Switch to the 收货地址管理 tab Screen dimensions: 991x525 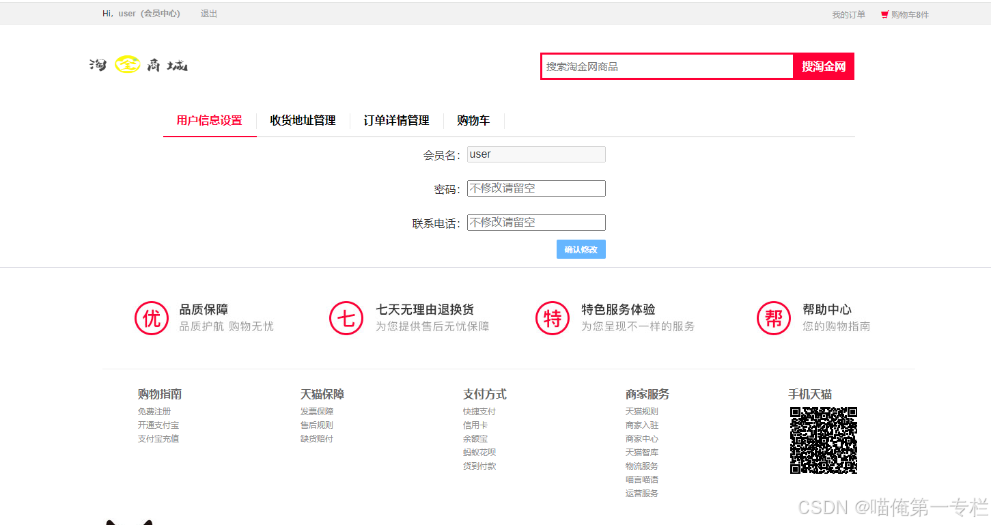point(303,121)
